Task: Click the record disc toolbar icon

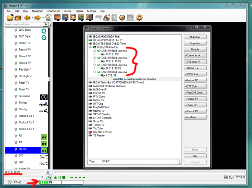Action: [106, 17]
